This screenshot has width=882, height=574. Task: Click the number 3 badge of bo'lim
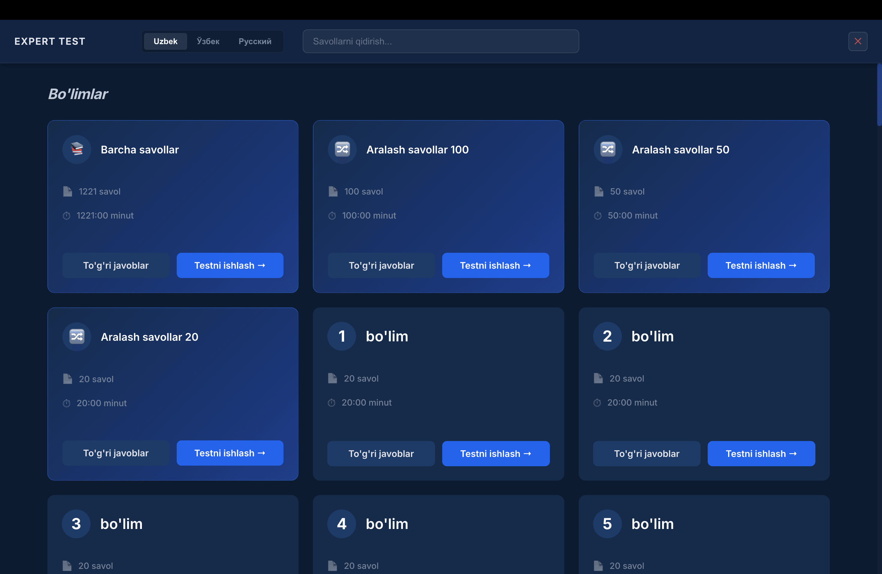(x=76, y=524)
